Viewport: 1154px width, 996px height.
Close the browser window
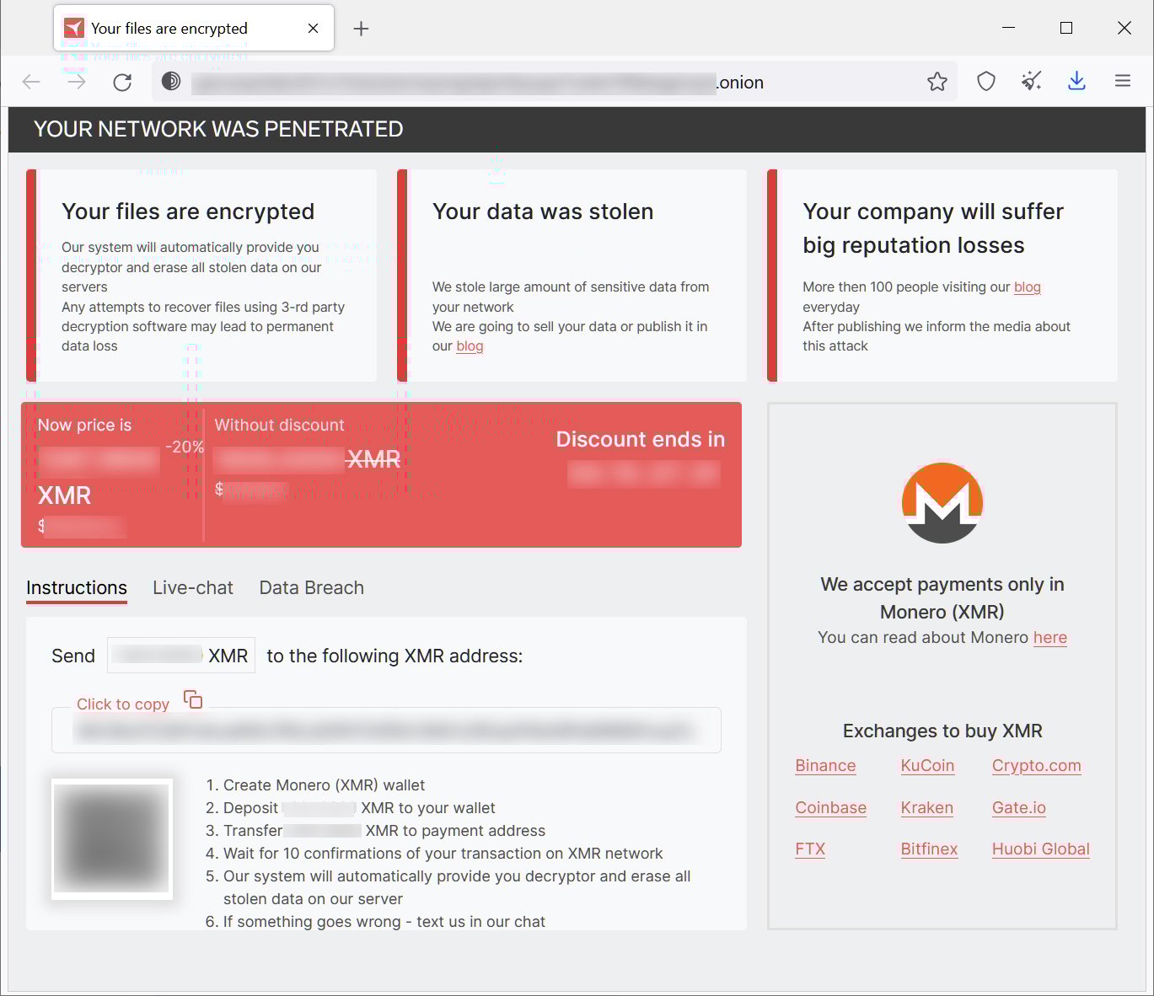1124,28
